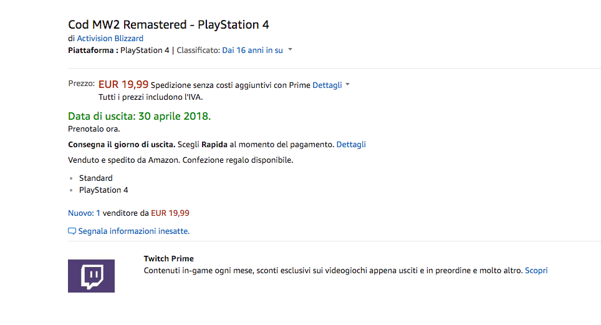This screenshot has width=601, height=325.
Task: Click the 'Tutti i prezzi includono l'IVA' text
Action: tap(150, 97)
